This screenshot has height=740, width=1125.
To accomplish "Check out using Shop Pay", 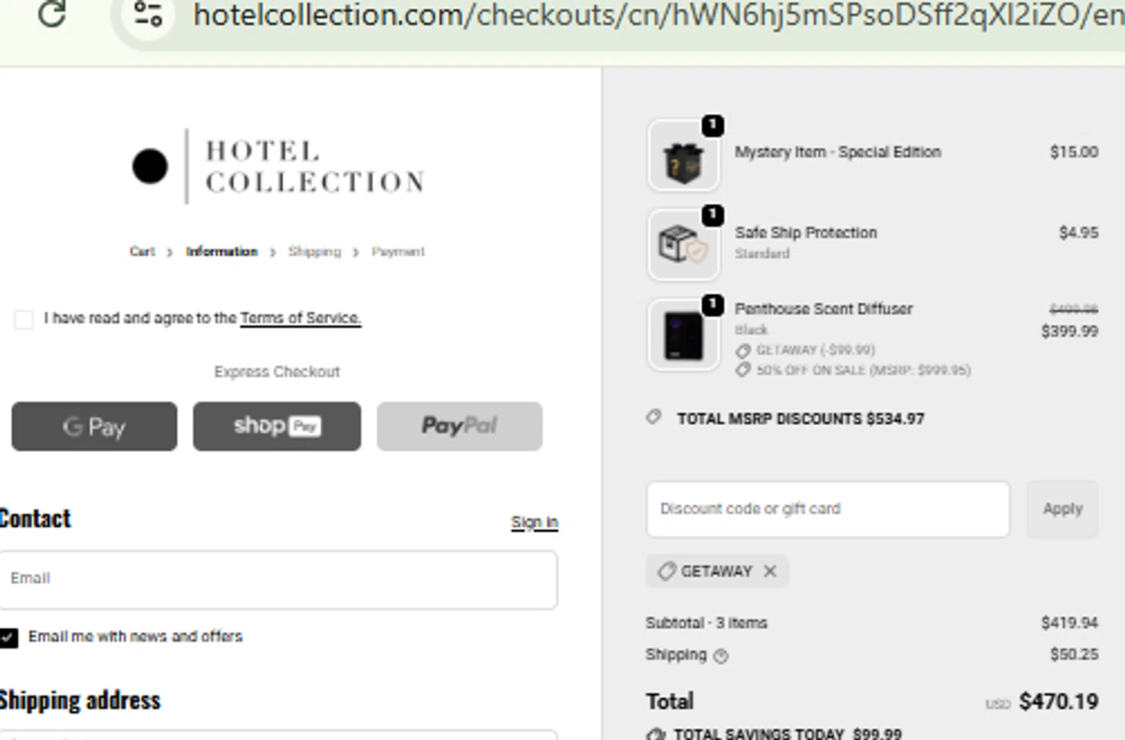I will tap(277, 426).
